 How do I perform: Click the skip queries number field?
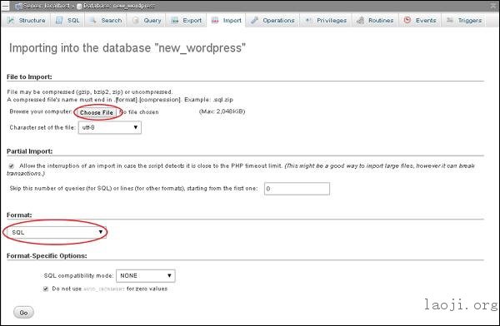(297, 189)
